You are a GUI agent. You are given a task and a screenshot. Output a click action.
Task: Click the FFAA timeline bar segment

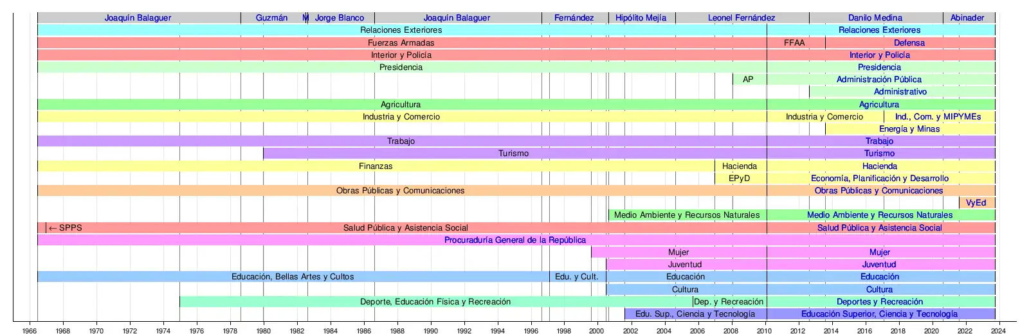[x=794, y=43]
